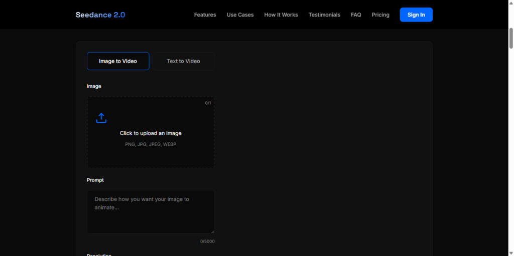Screen dimensions: 514x256
Task: Jump to the Testimonials section
Action: point(324,15)
